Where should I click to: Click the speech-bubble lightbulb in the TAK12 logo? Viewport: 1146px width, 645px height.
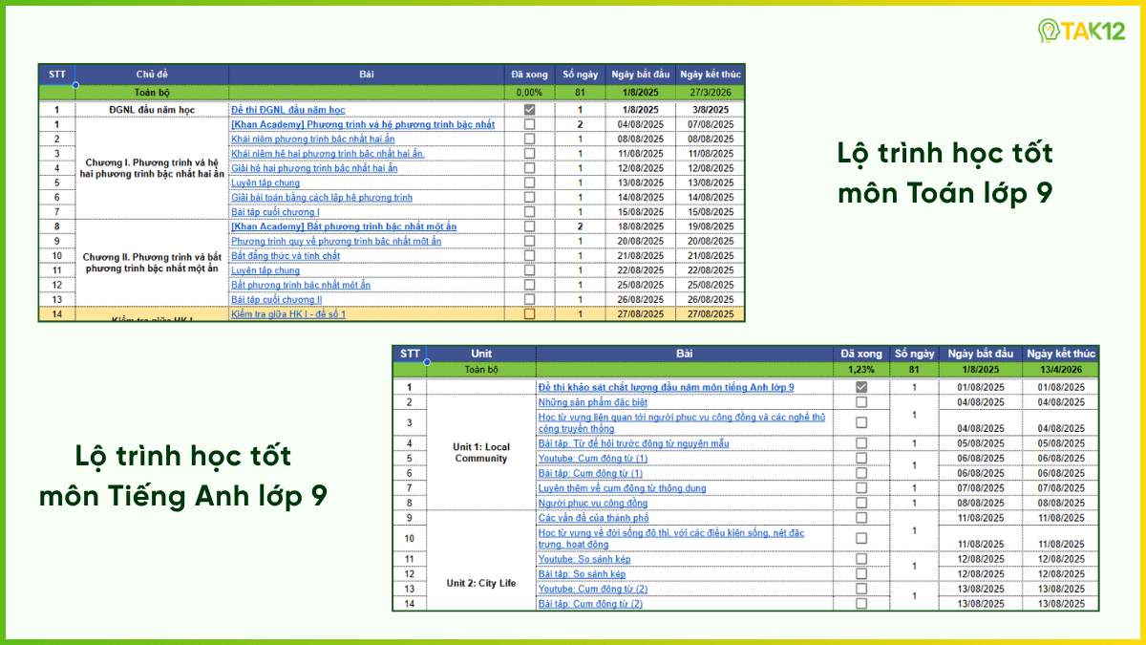(1050, 30)
